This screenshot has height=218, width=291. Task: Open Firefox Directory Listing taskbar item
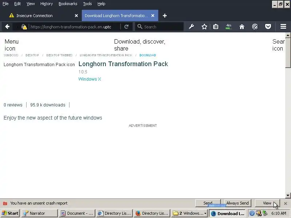pos(152,213)
